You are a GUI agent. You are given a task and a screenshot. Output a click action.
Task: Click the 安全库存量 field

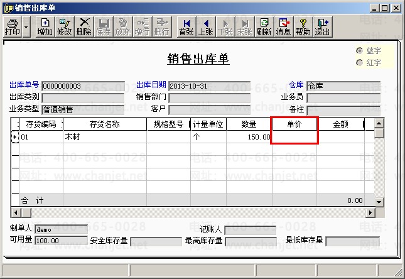point(156,241)
